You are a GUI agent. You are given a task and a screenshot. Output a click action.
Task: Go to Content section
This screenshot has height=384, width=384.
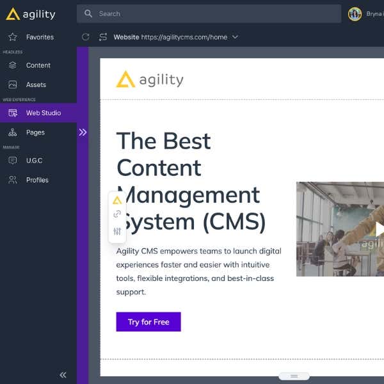pyautogui.click(x=38, y=65)
